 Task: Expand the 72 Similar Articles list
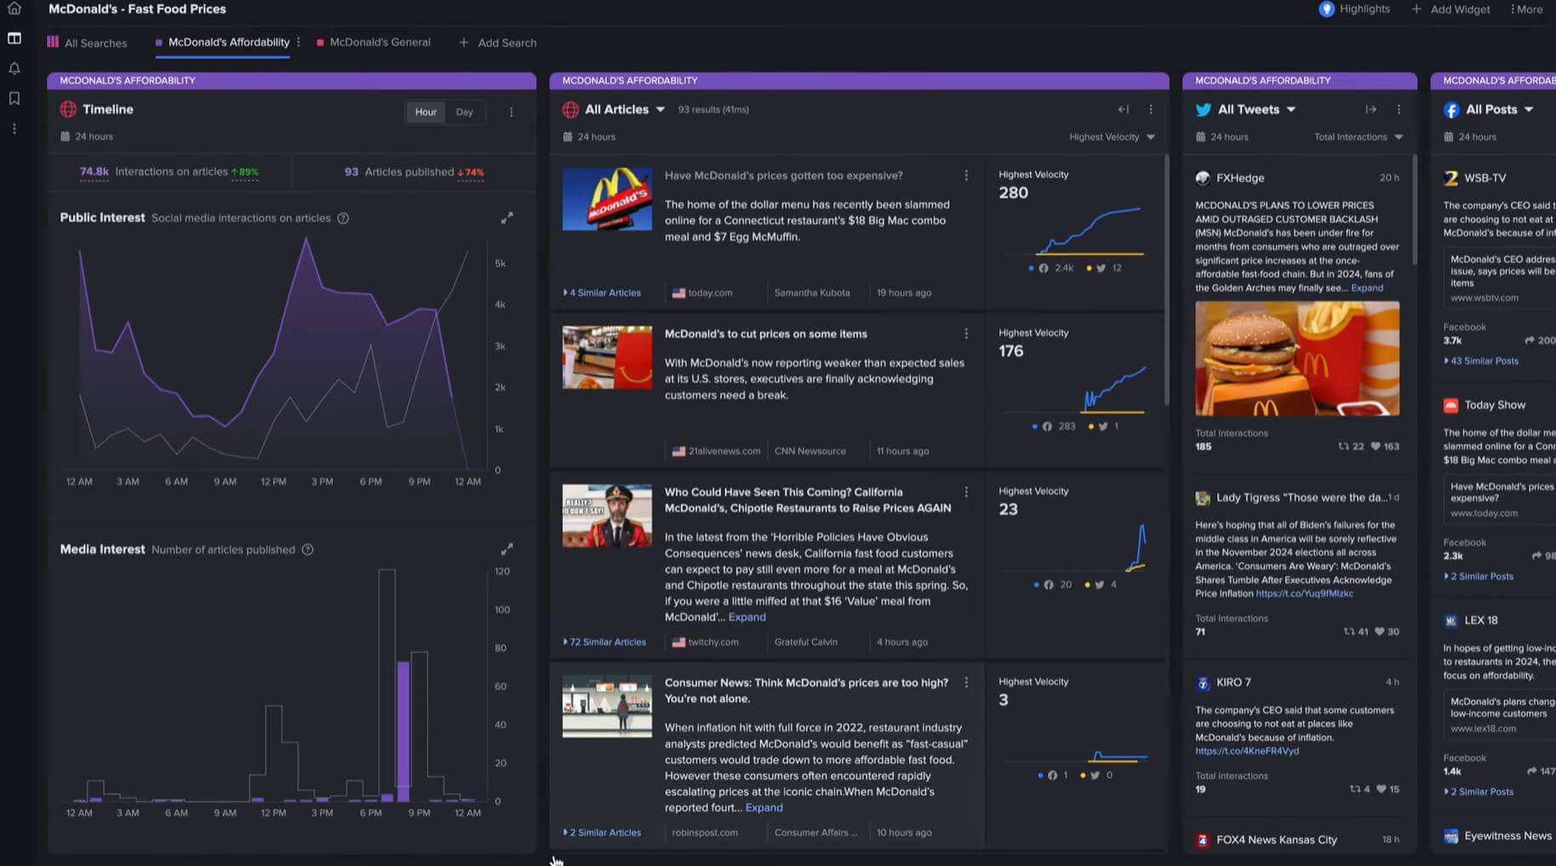click(x=604, y=642)
